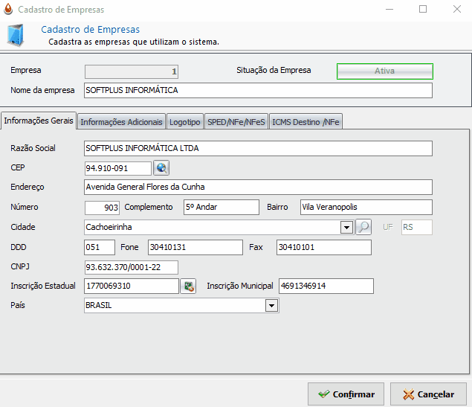This screenshot has width=472, height=407.
Task: Click the Endereço input field
Action: [x=258, y=187]
